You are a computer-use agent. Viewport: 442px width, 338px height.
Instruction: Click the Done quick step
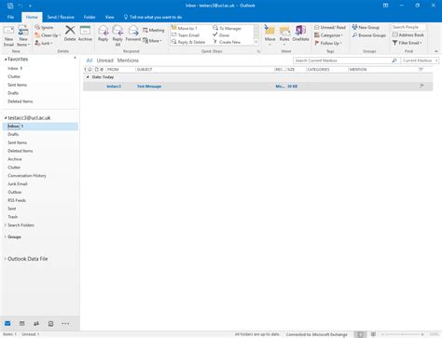pos(221,35)
